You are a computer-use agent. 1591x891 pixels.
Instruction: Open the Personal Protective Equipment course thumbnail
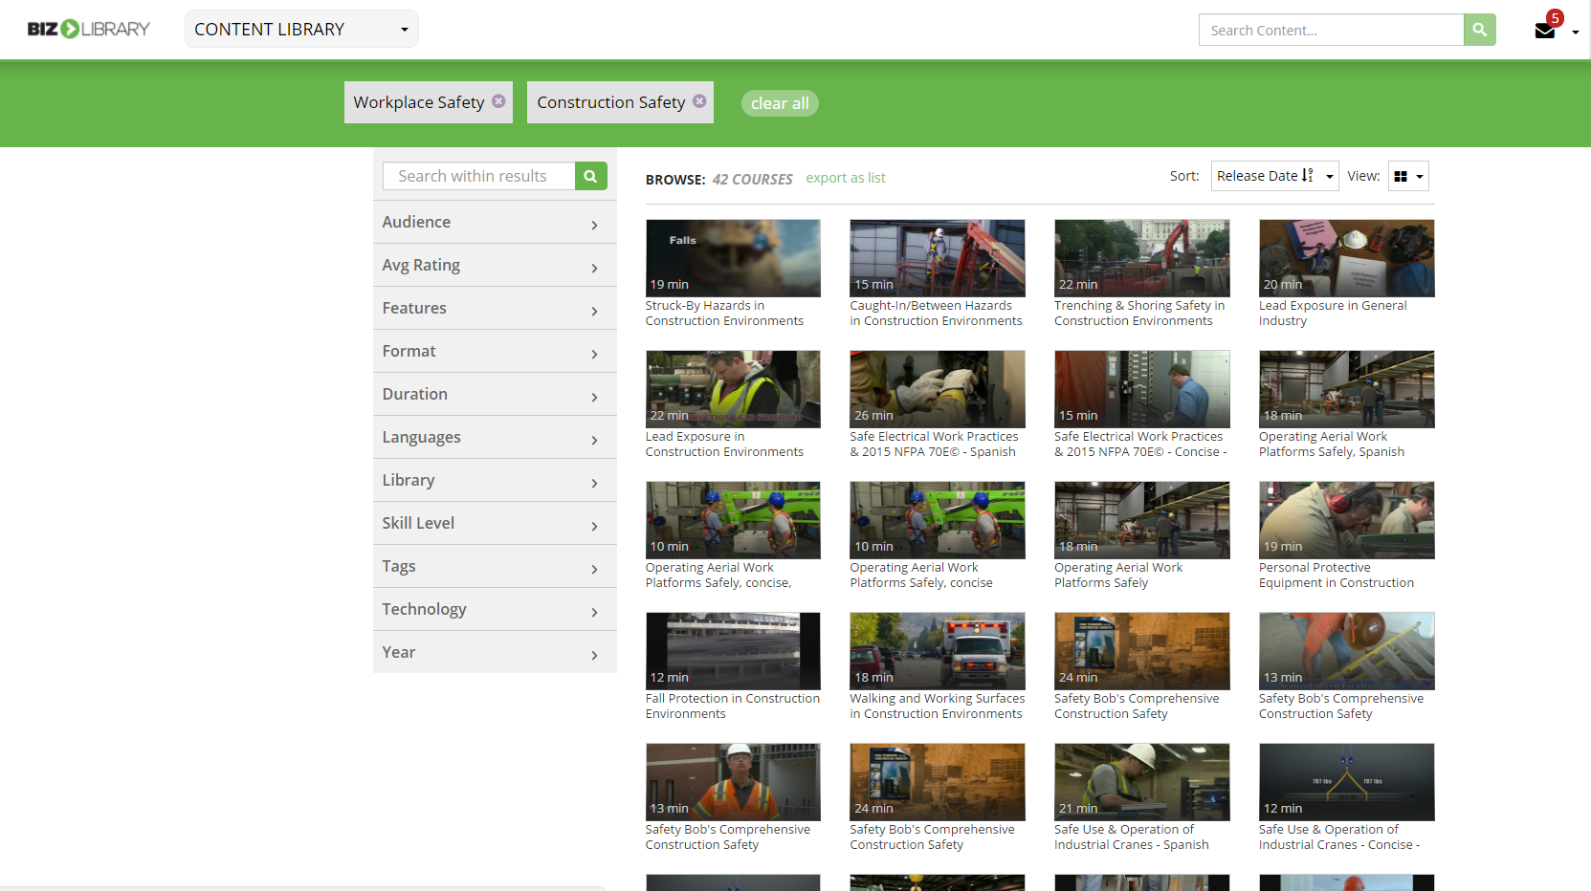pos(1346,520)
